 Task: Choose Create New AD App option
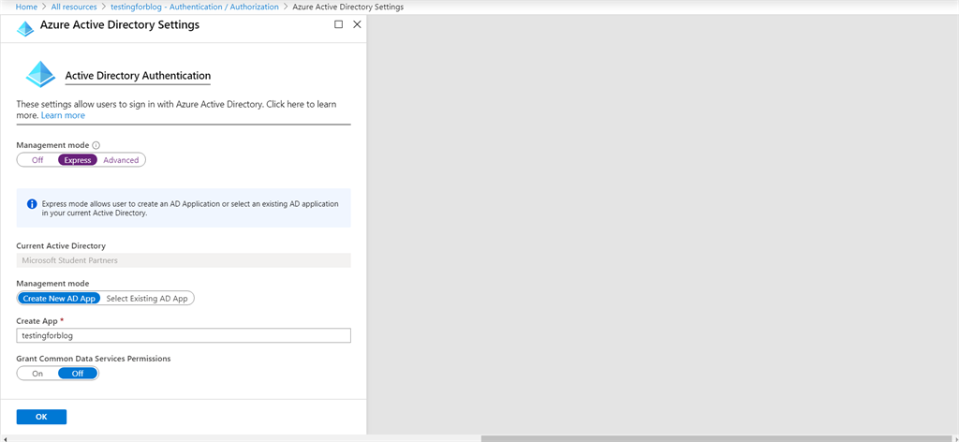pos(59,299)
